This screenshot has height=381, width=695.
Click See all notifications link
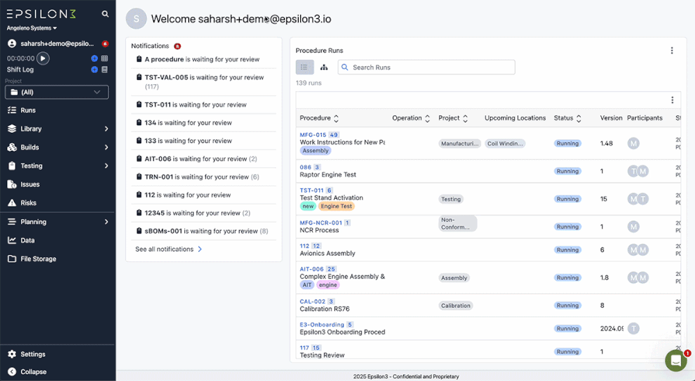(169, 250)
